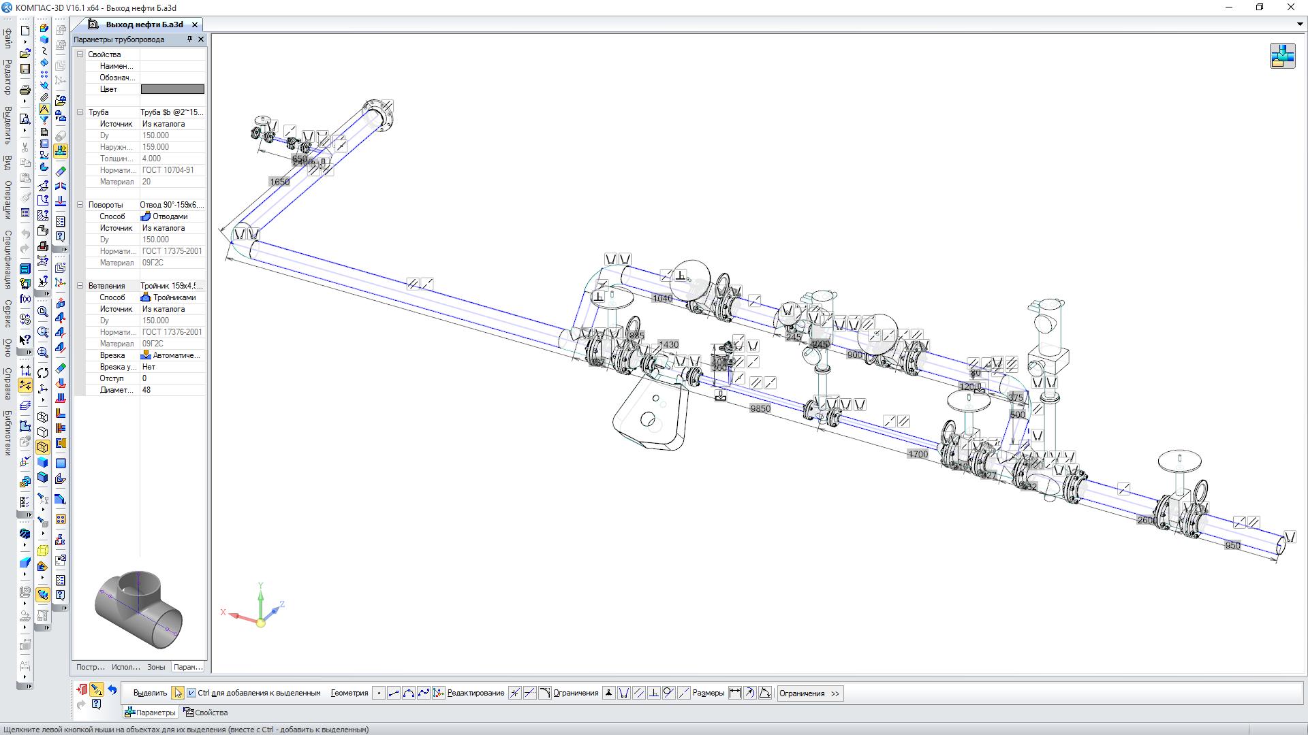Click the pipeline icon in viewport corner
1308x735 pixels.
pyautogui.click(x=1282, y=56)
